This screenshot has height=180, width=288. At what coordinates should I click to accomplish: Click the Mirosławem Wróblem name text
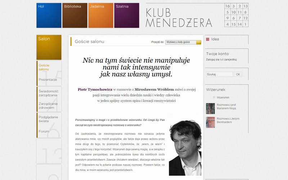[x=154, y=89]
